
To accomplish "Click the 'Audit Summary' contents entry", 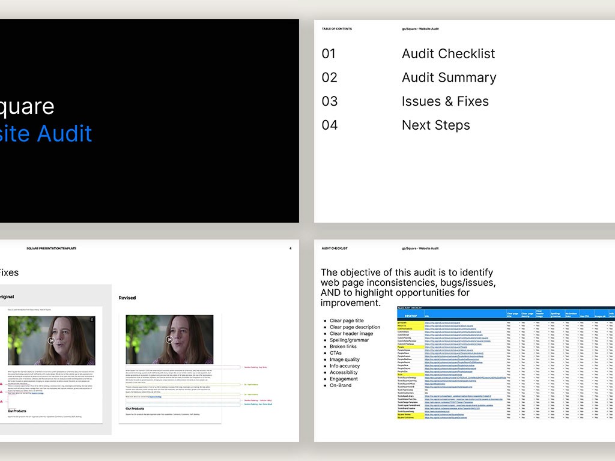I will [449, 77].
